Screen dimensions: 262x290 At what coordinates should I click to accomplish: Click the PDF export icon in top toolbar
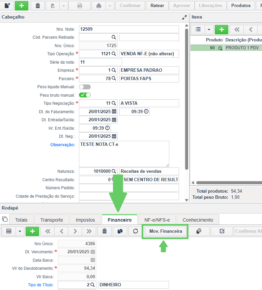click(80, 5)
